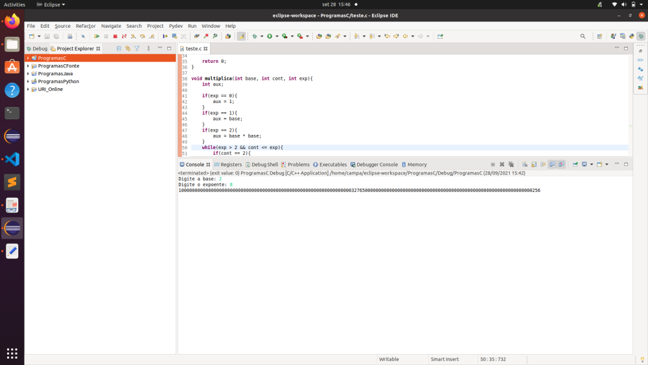Open the Run button dropdown arrow
648x365 pixels.
tap(276, 36)
